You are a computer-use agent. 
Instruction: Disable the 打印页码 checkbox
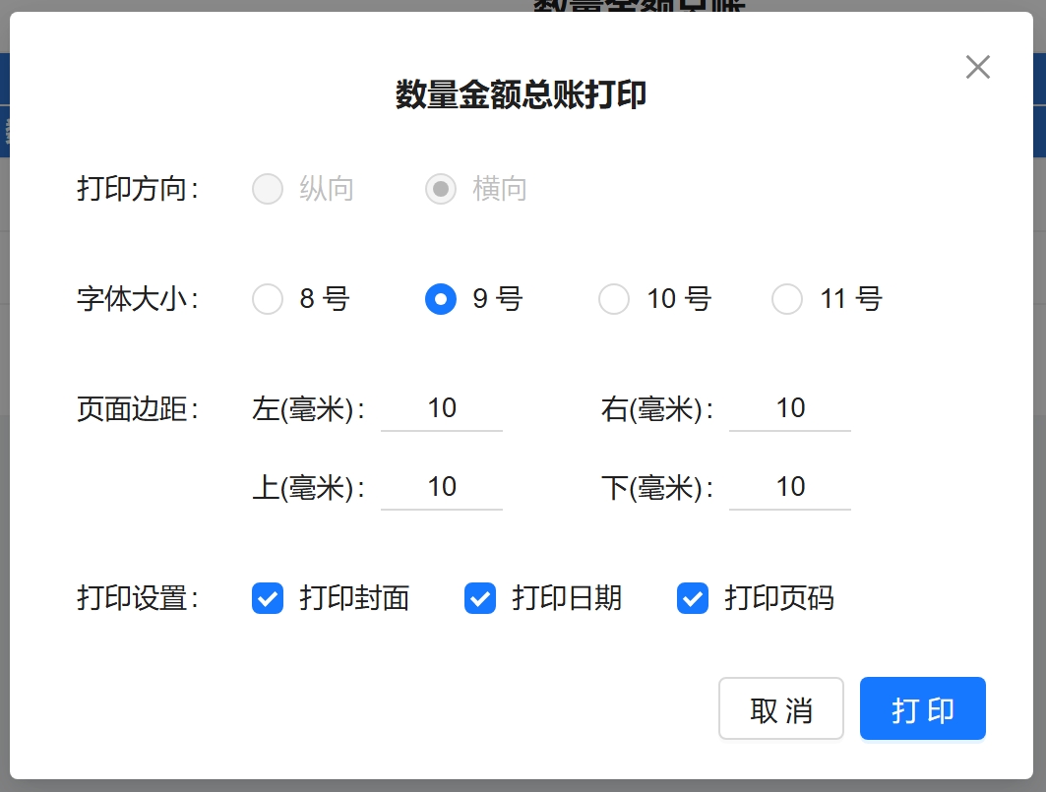693,598
